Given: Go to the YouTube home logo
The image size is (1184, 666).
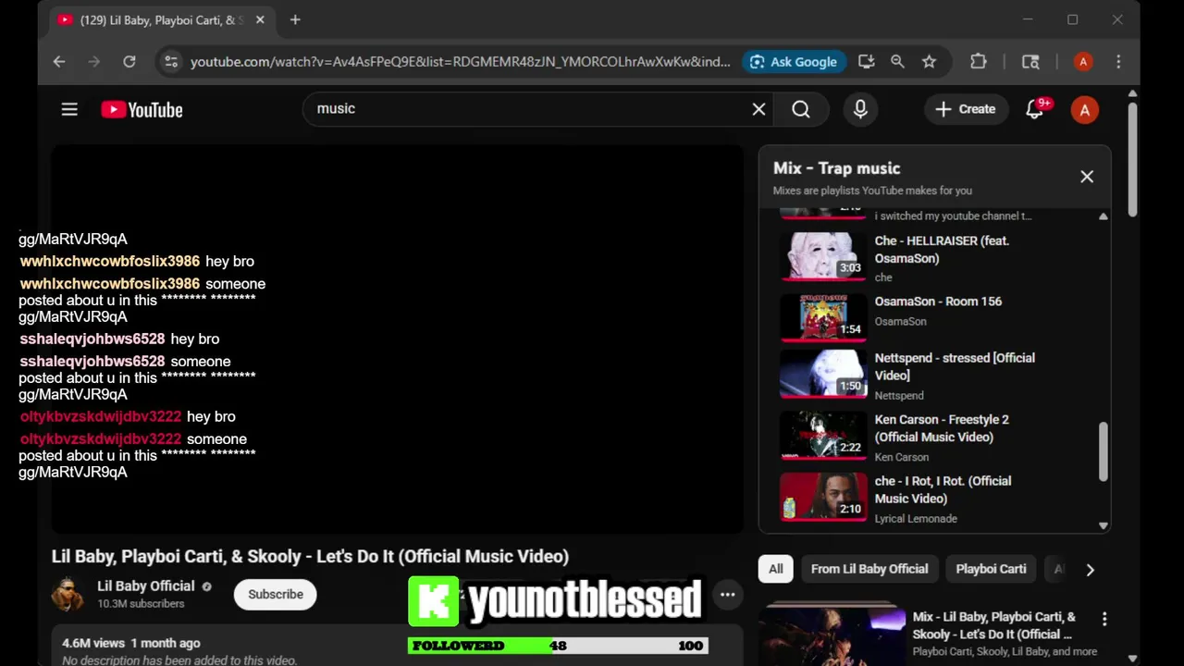Looking at the screenshot, I should point(142,110).
